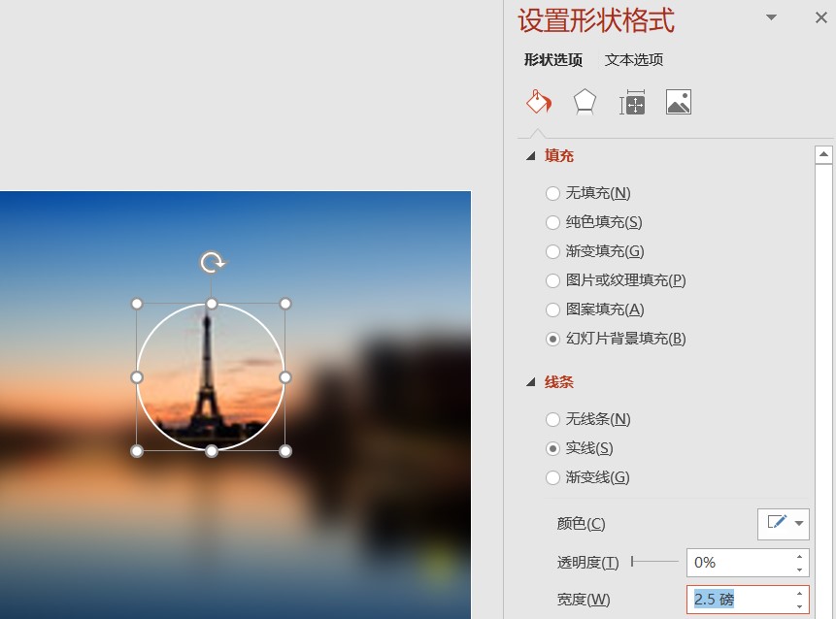The image size is (836, 619).
Task: Click the right-middle resize handle of the circle
Action: click(285, 377)
